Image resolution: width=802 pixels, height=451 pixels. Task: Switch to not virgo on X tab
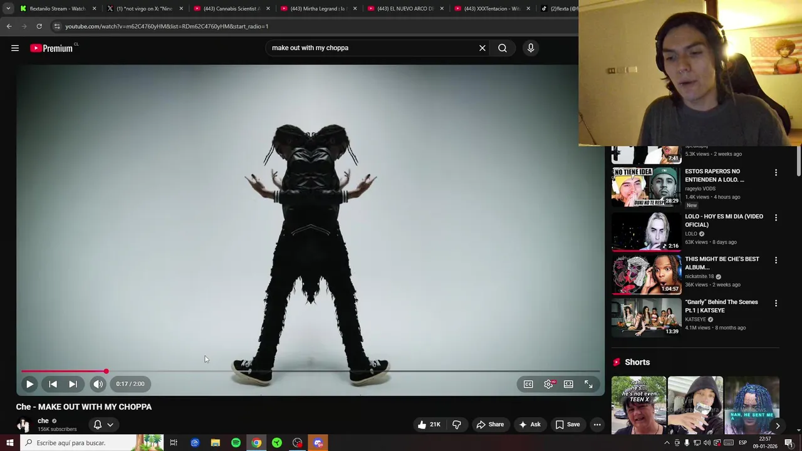(143, 9)
